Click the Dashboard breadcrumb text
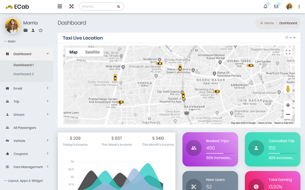This screenshot has height=190, width=305. coord(288,23)
